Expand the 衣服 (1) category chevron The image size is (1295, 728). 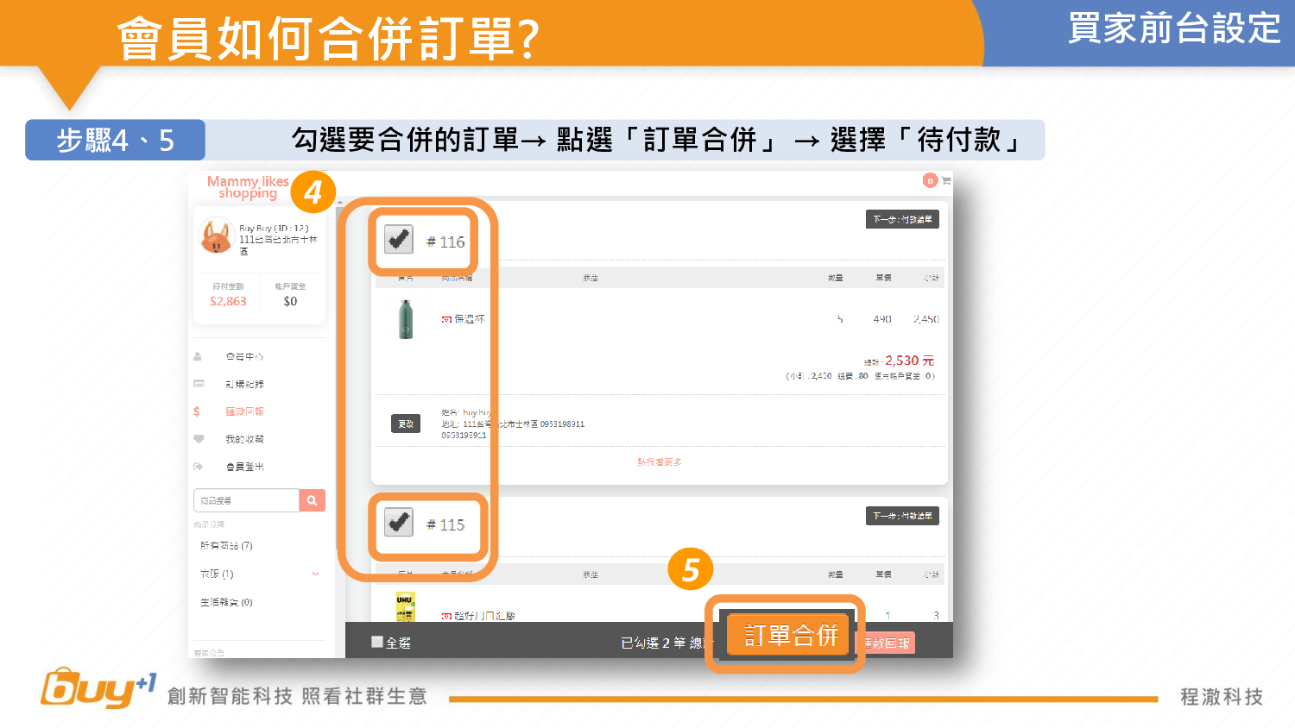315,574
